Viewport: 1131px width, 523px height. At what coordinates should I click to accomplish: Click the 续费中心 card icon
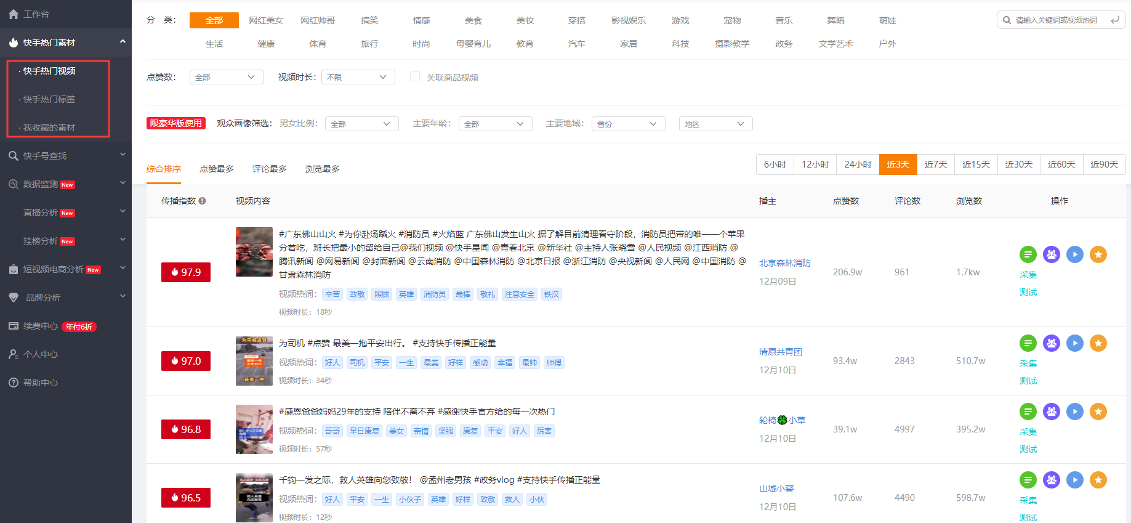[14, 326]
